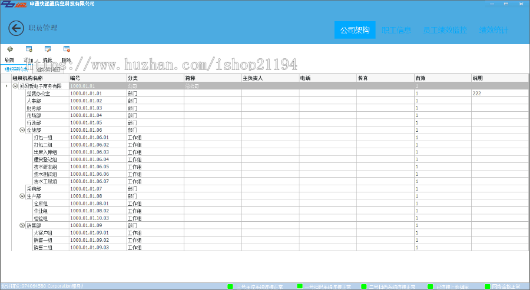Click the green indicator for 三号主控系统

coord(230,286)
